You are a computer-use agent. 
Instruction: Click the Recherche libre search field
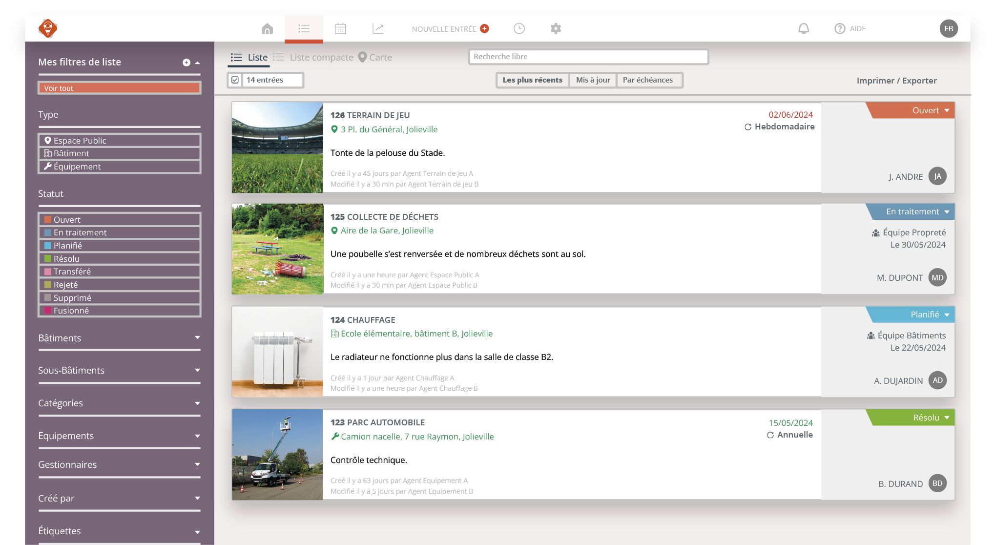pos(588,57)
